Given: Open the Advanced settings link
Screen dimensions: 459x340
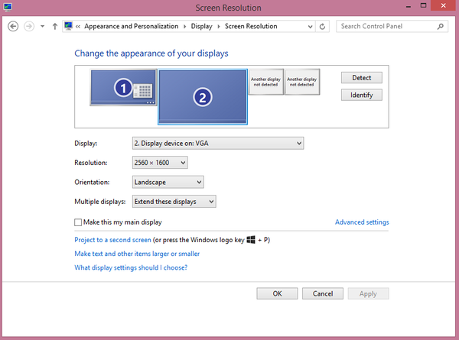Looking at the screenshot, I should (x=362, y=222).
